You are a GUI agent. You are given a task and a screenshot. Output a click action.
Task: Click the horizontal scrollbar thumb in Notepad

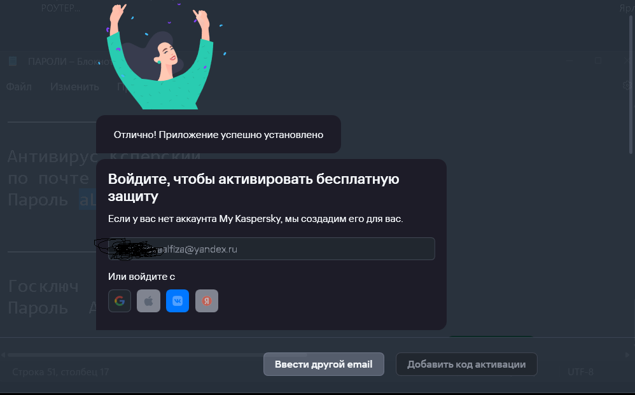(156, 355)
